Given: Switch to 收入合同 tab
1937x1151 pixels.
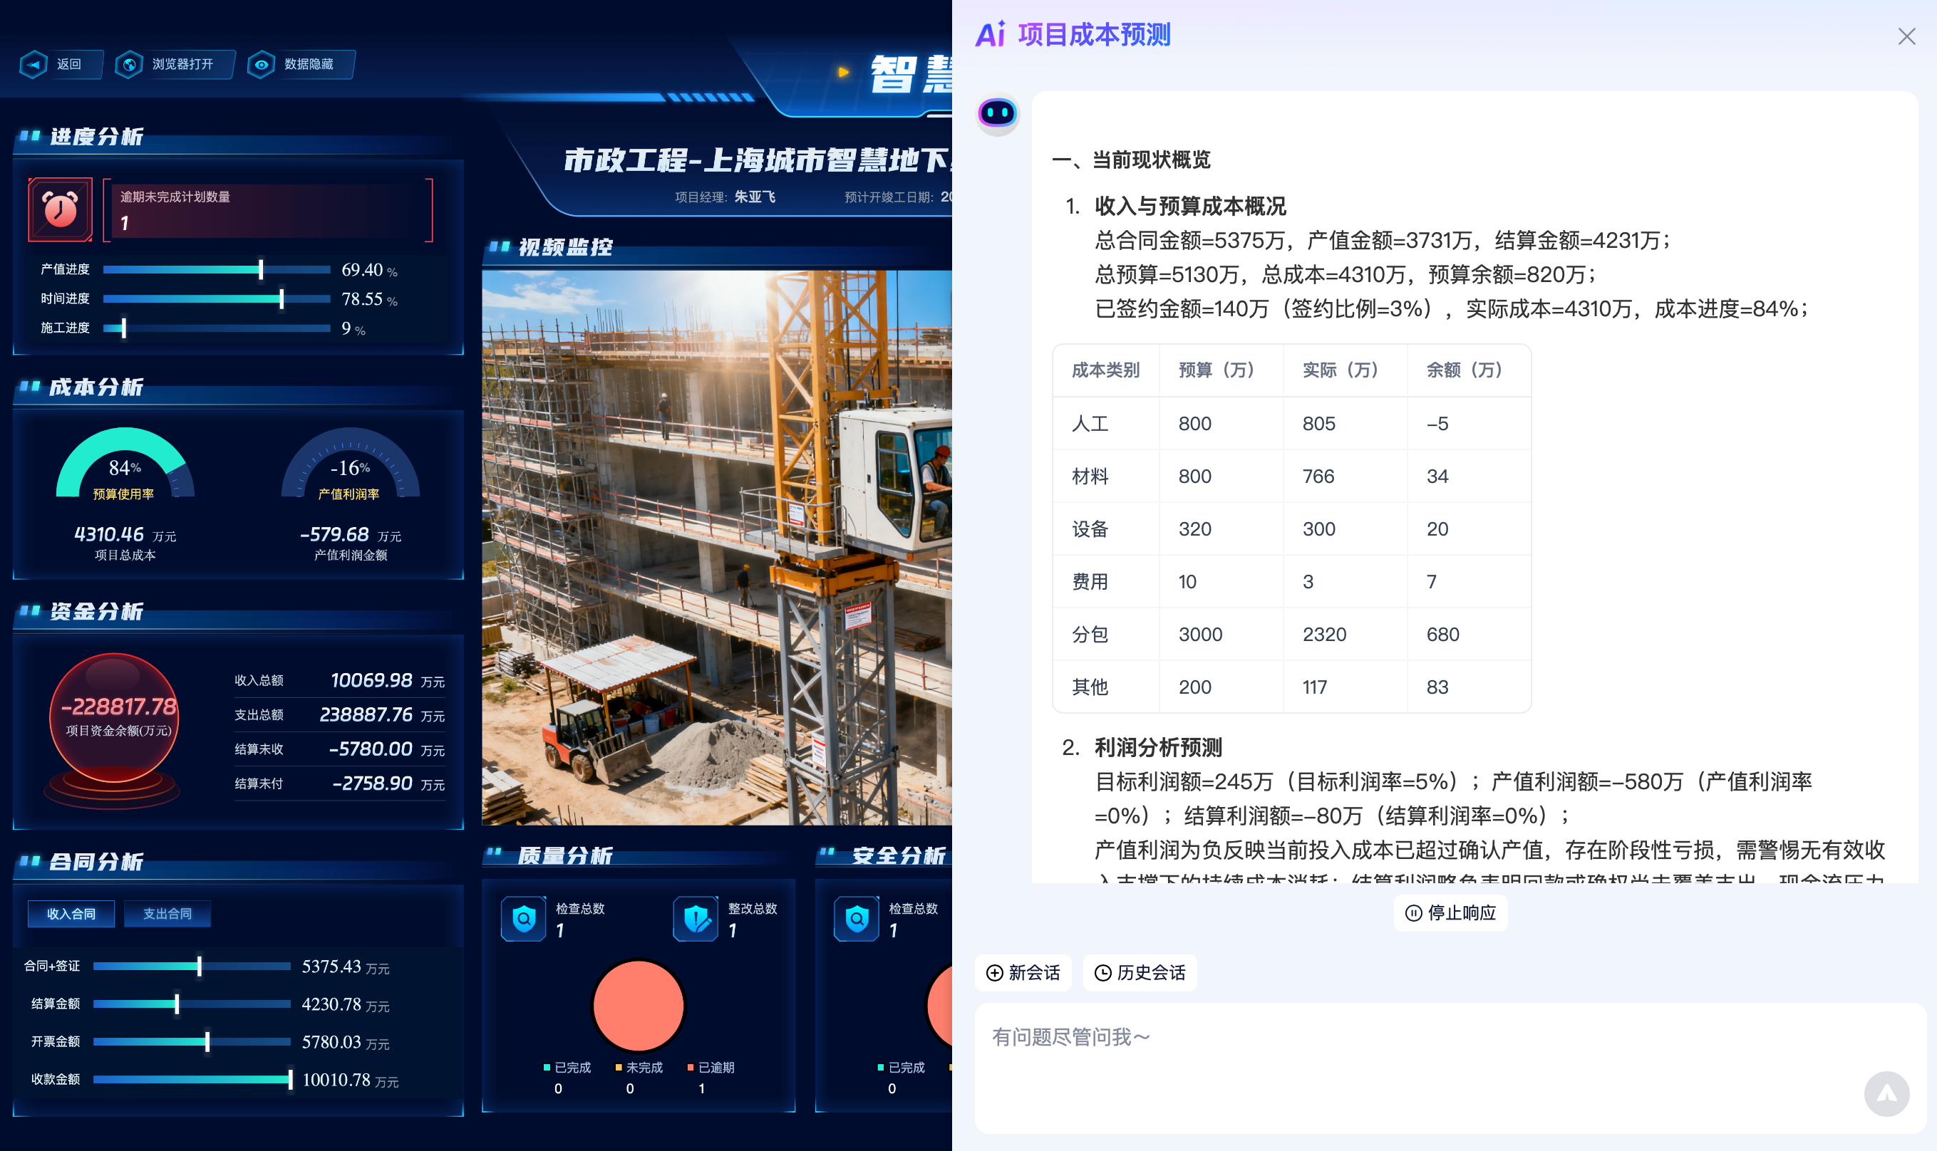Looking at the screenshot, I should pyautogui.click(x=71, y=914).
